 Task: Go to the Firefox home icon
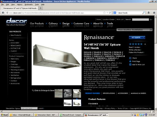point(154,13)
